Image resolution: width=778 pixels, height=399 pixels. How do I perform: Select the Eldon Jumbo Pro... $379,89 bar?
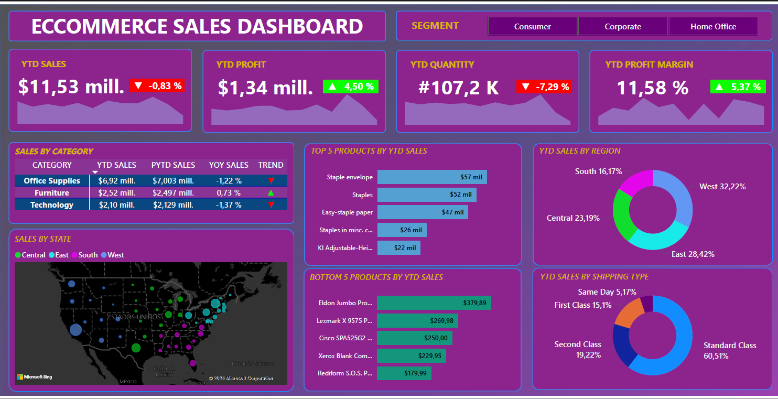coord(434,303)
